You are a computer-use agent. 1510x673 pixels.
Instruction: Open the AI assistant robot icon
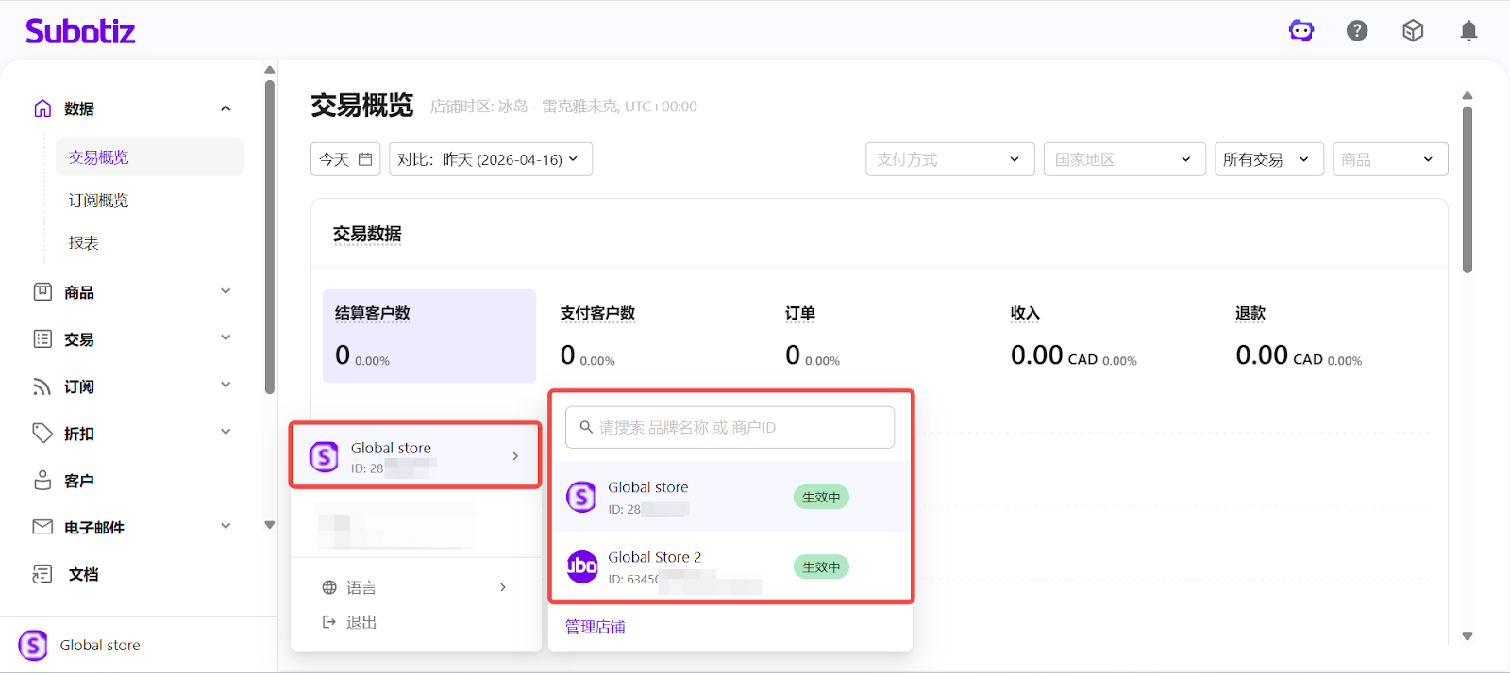1301,31
